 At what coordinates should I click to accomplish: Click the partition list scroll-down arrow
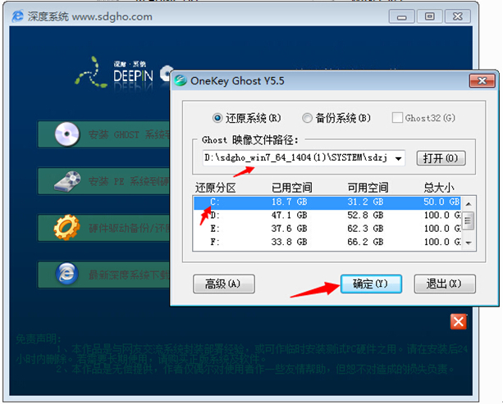click(x=468, y=243)
